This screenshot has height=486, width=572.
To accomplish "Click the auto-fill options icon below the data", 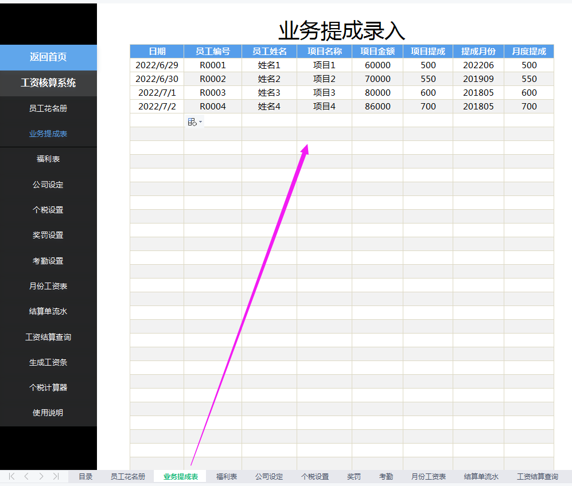I will pyautogui.click(x=192, y=121).
